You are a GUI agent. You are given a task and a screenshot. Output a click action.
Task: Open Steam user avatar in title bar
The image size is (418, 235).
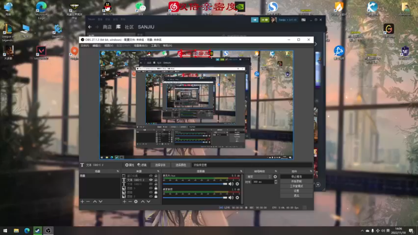pyautogui.click(x=273, y=20)
